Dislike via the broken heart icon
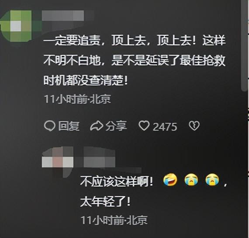Screen dimensions: 249x238 click(x=194, y=126)
